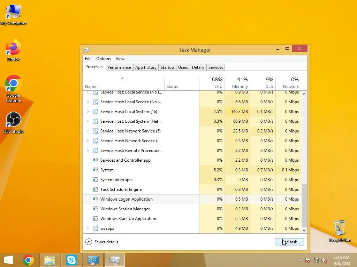This screenshot has height=267, width=357.
Task: Switch to the App history tab
Action: [x=146, y=67]
